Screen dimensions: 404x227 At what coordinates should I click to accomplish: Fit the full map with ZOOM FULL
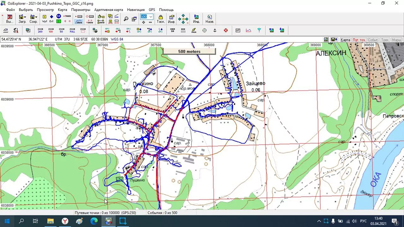coord(72,30)
